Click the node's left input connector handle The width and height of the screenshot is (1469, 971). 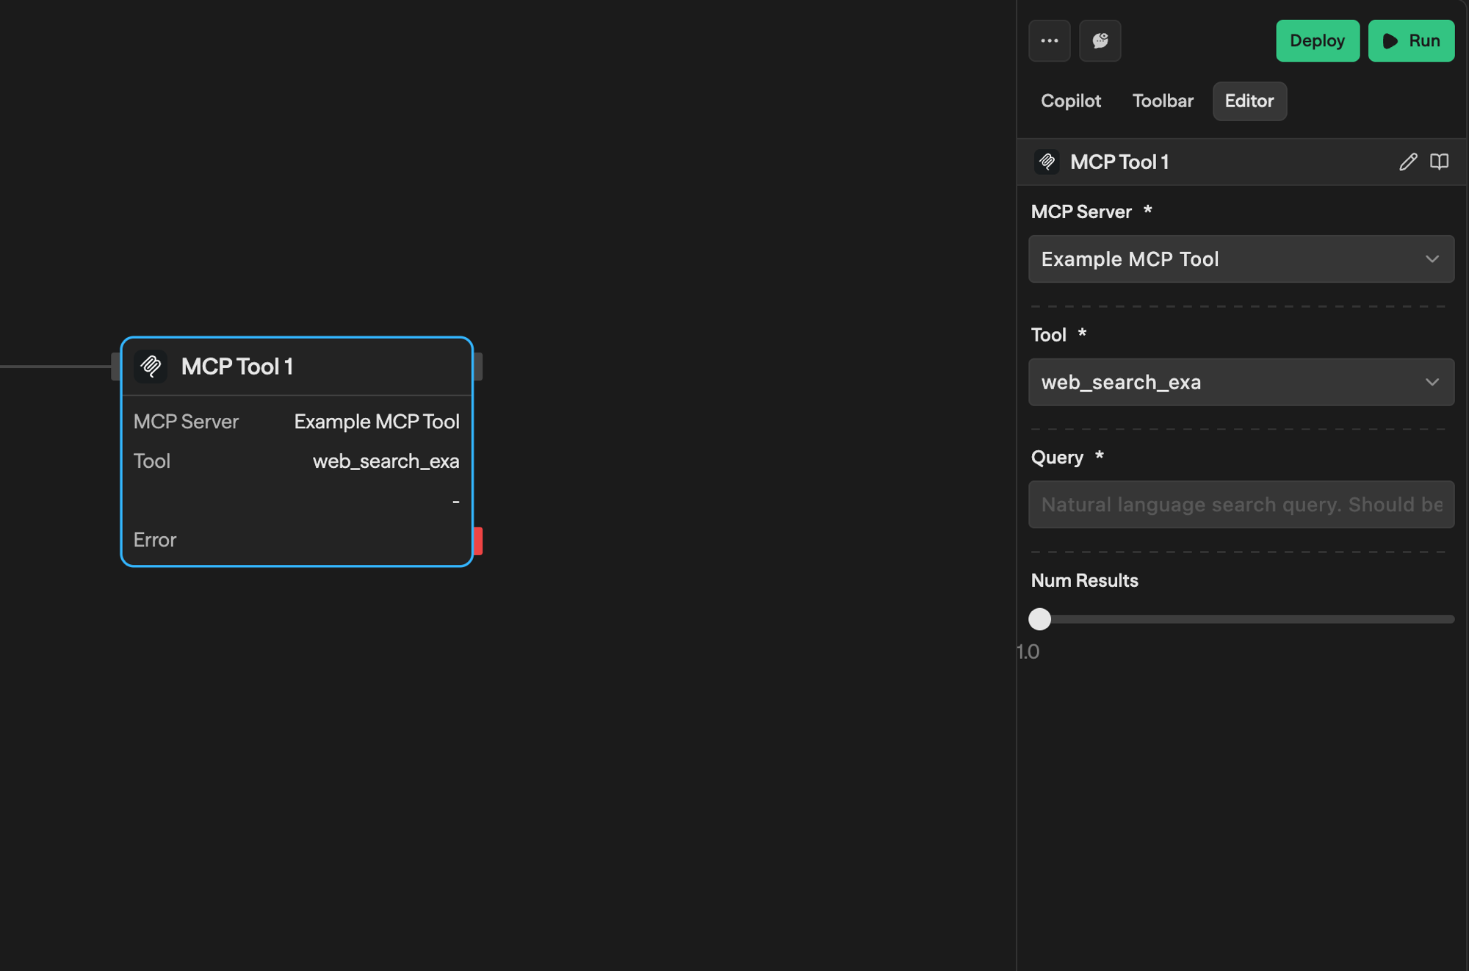(x=115, y=367)
